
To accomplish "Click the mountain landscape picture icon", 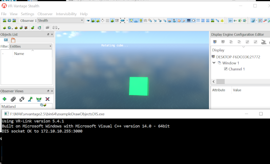I will [213, 21].
